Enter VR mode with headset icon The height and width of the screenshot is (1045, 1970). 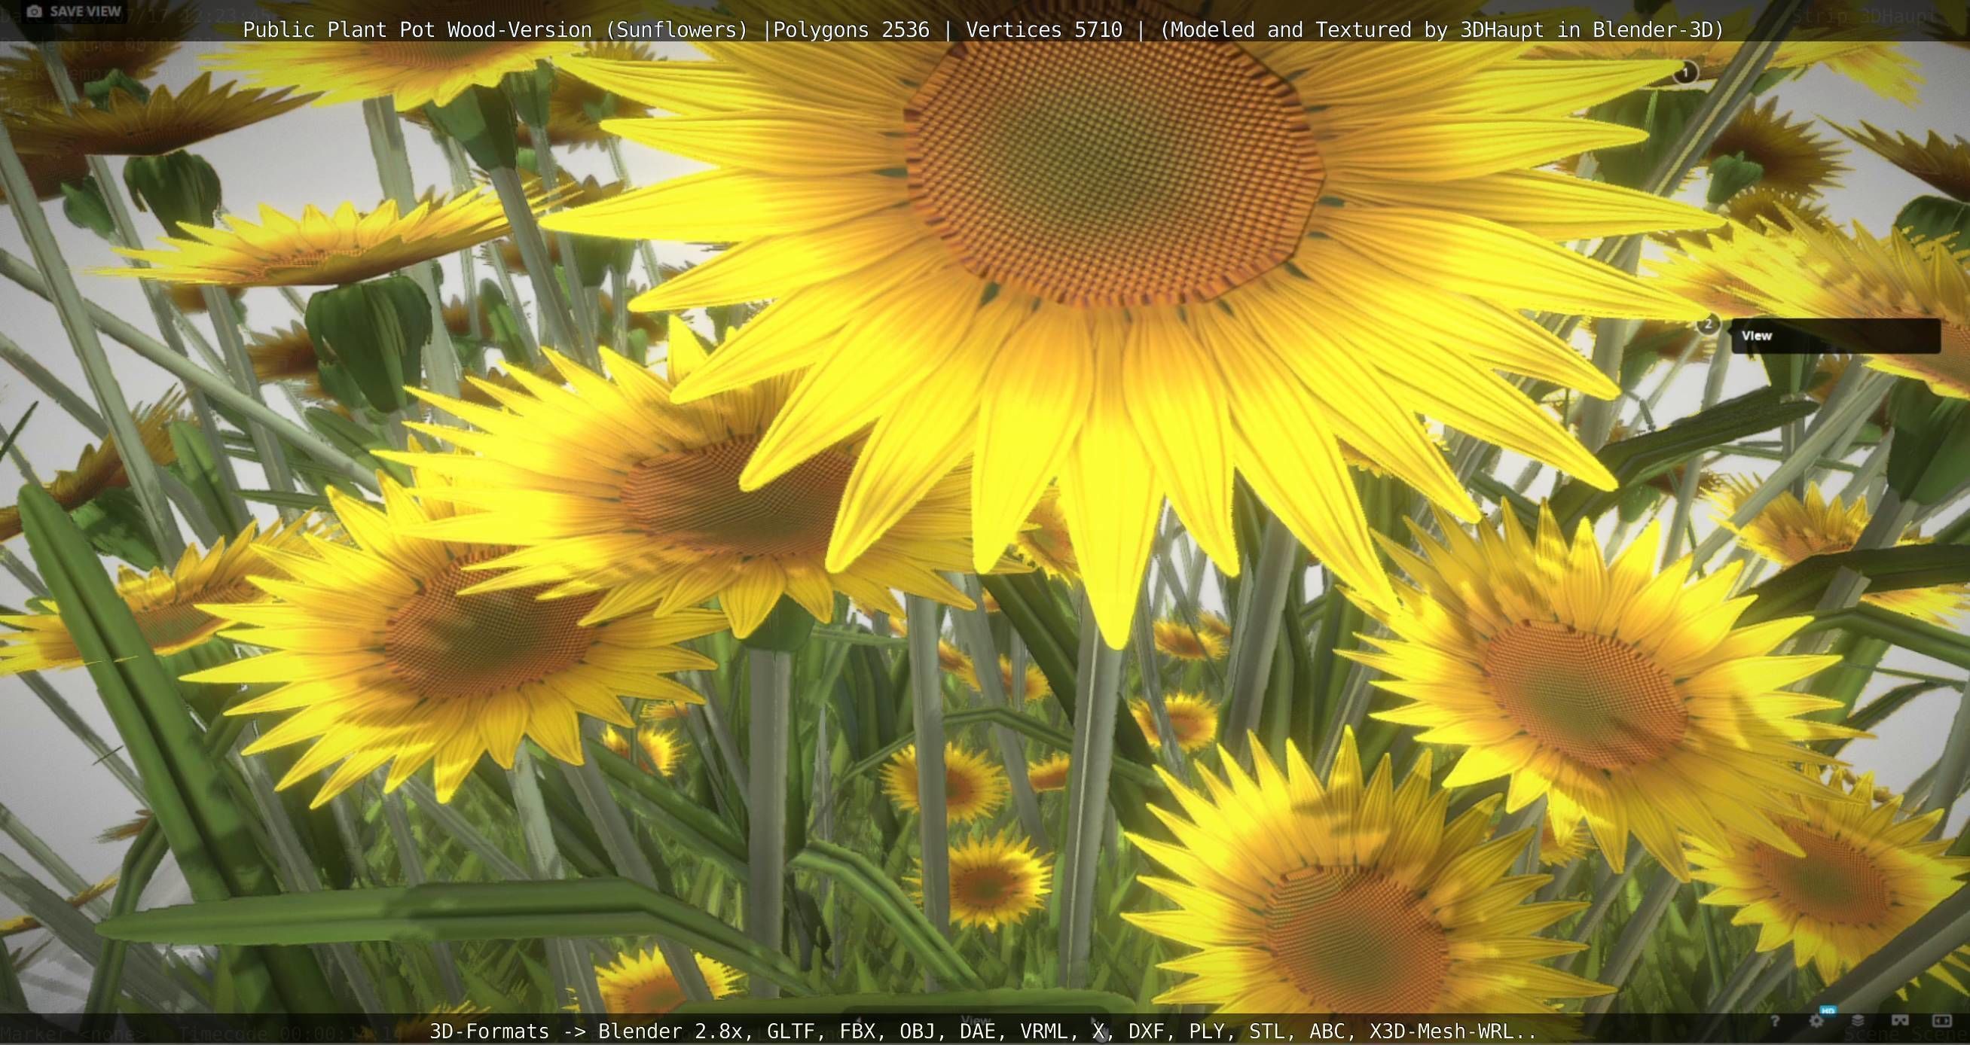1900,1019
